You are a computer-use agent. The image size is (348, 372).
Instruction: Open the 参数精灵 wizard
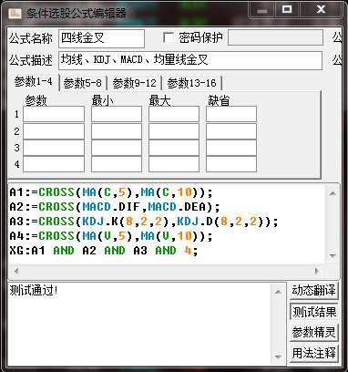tap(313, 332)
